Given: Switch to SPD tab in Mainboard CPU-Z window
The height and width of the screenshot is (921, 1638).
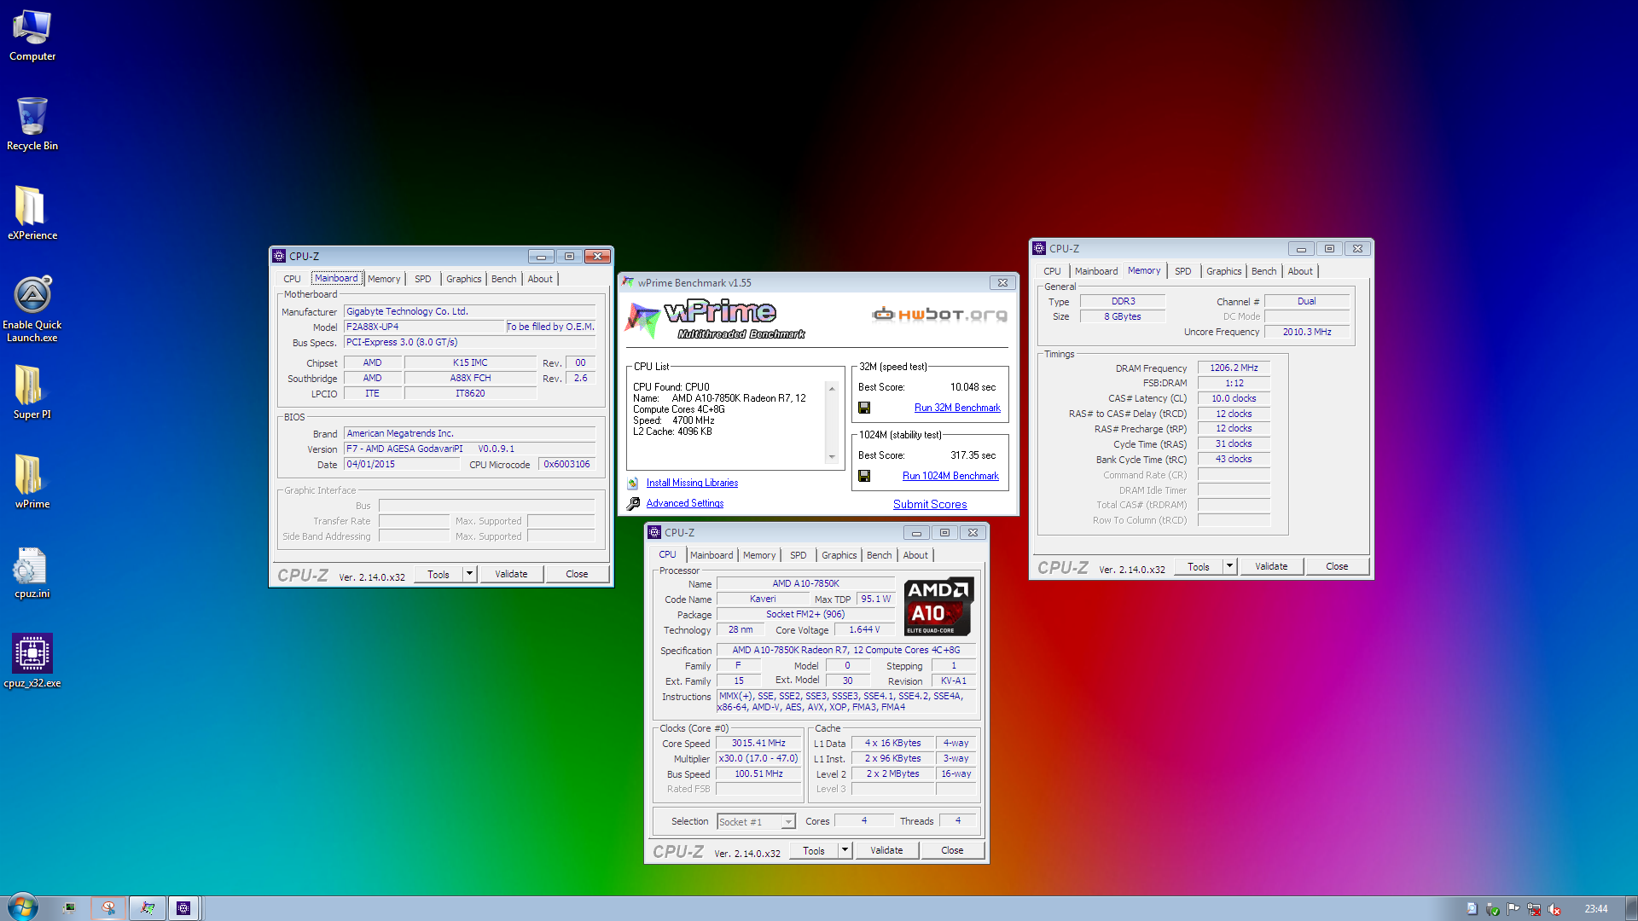Looking at the screenshot, I should pyautogui.click(x=423, y=279).
